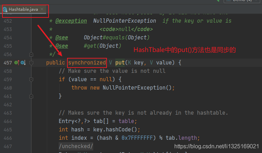Click the 0x7FFFFFFF literal on line 466
Screen dimensions: 262x153
[137, 138]
